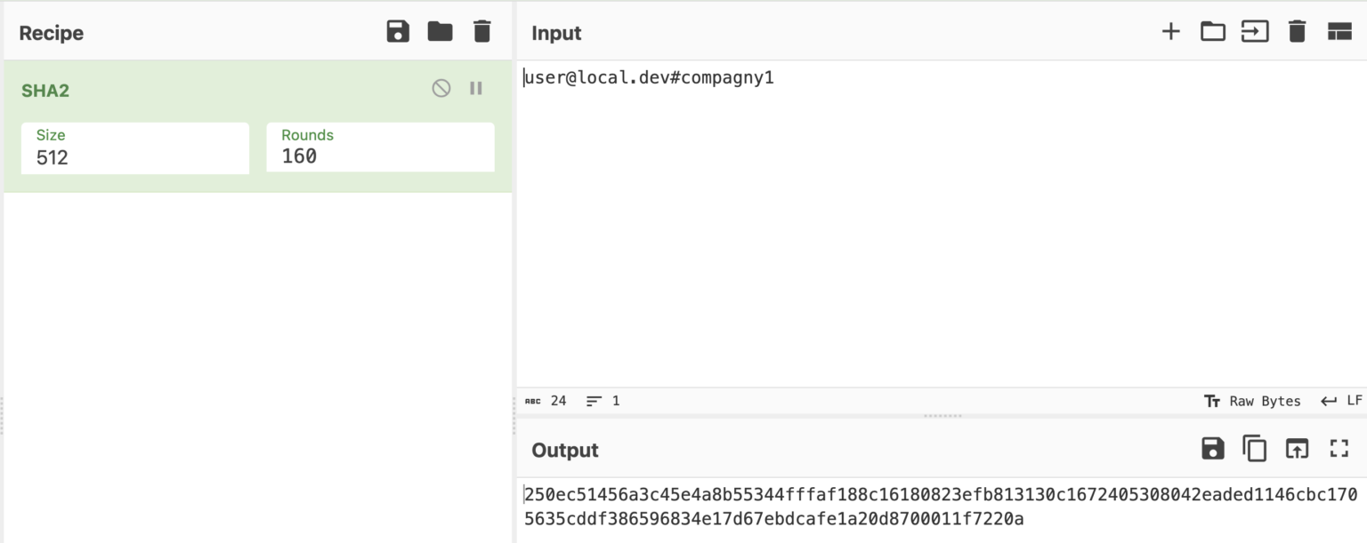Edit the Size field showing 512
Image resolution: width=1367 pixels, height=543 pixels.
click(133, 157)
